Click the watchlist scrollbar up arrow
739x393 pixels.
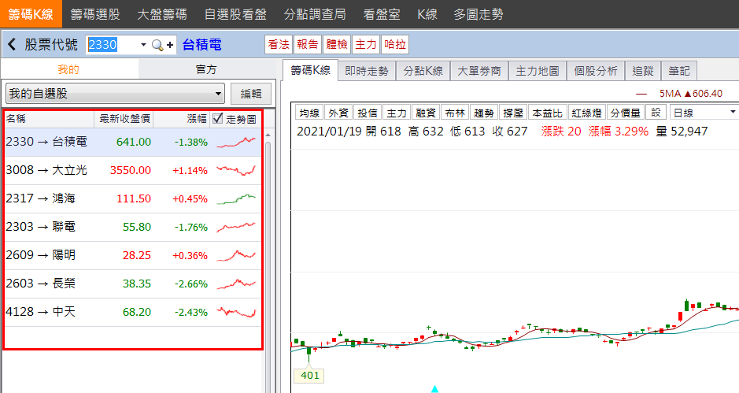tap(268, 135)
